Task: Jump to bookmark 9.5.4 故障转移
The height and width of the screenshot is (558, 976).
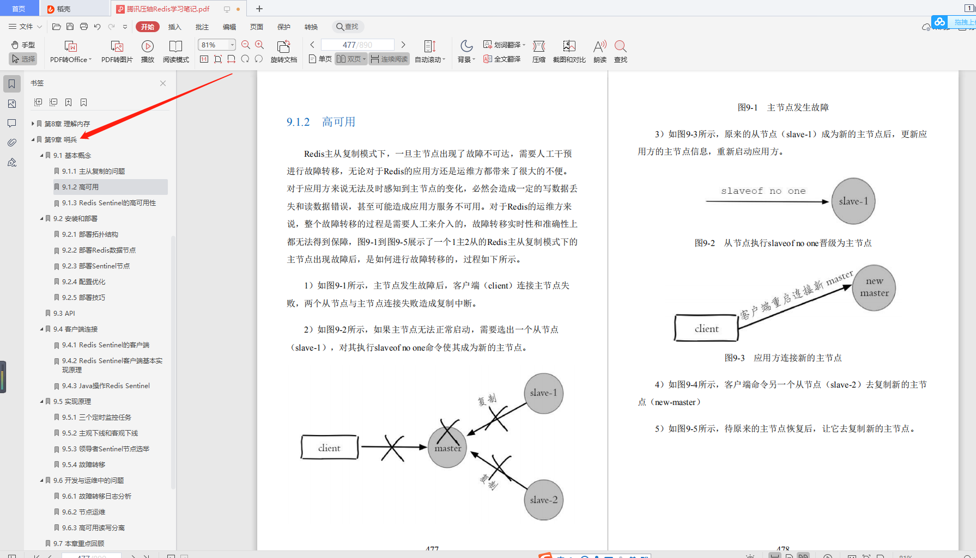Action: coord(83,464)
